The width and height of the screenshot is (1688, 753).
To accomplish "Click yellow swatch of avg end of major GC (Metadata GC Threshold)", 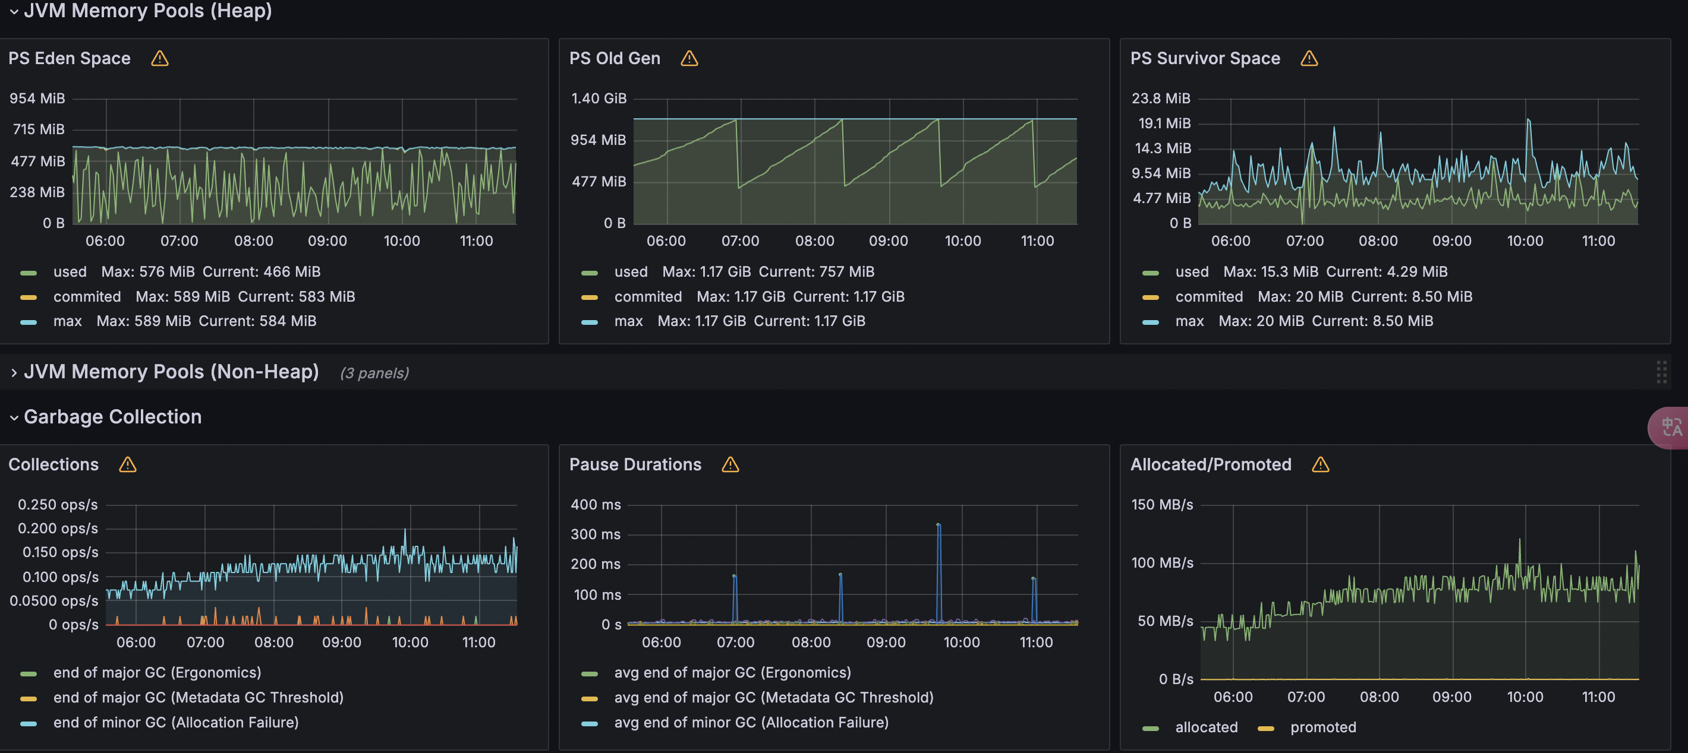I will click(590, 698).
